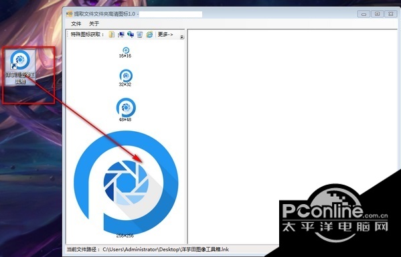Click the folder icon in special icons toolbar
This screenshot has height=257, width=401.
click(x=112, y=34)
